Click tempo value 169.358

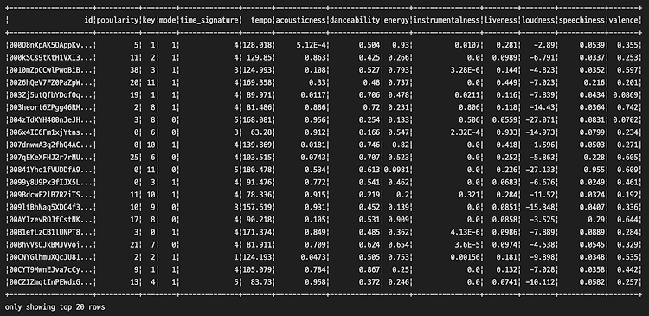coord(258,82)
